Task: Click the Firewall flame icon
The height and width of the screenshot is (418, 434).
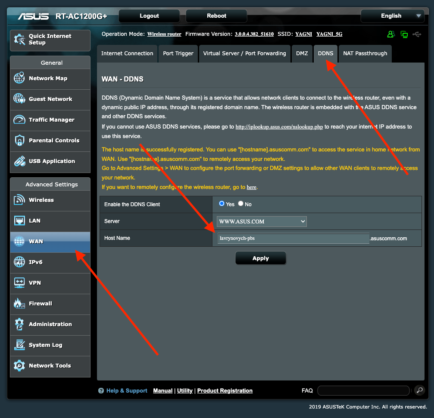Action: (19, 304)
